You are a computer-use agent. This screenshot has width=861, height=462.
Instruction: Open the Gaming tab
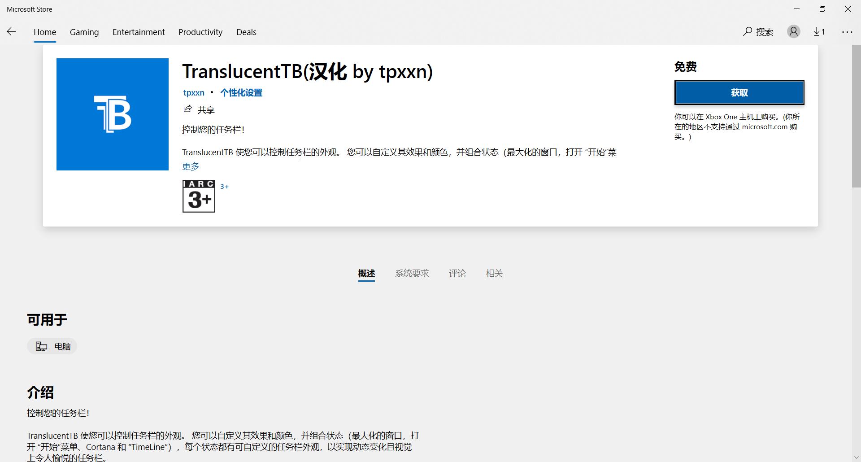84,32
